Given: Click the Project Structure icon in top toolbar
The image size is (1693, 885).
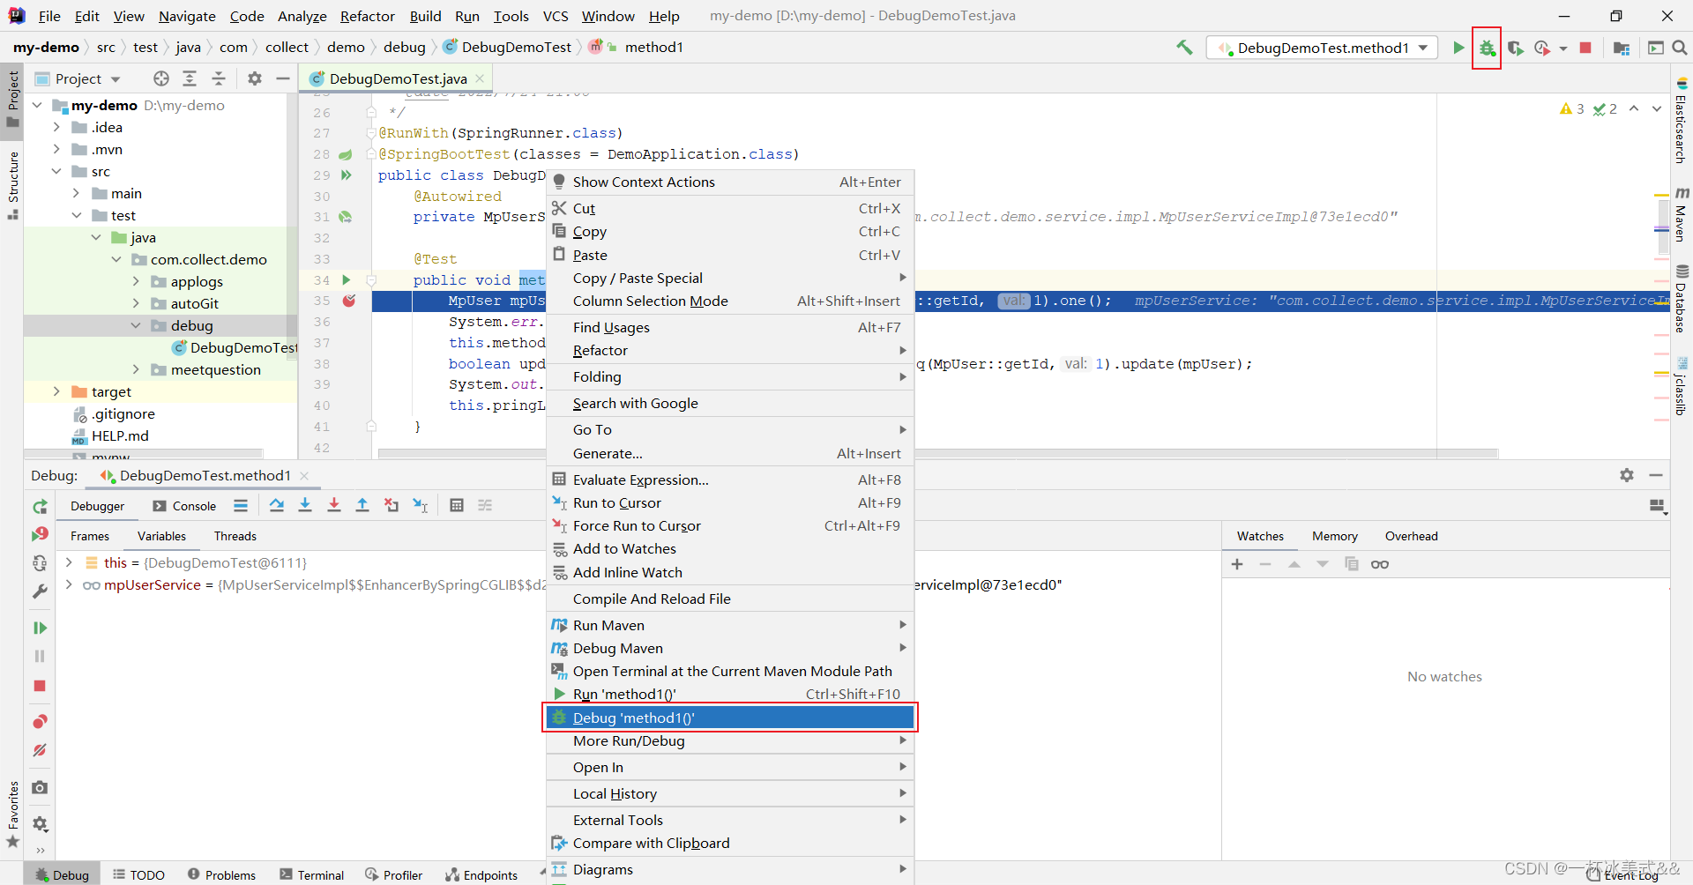Looking at the screenshot, I should [1622, 48].
